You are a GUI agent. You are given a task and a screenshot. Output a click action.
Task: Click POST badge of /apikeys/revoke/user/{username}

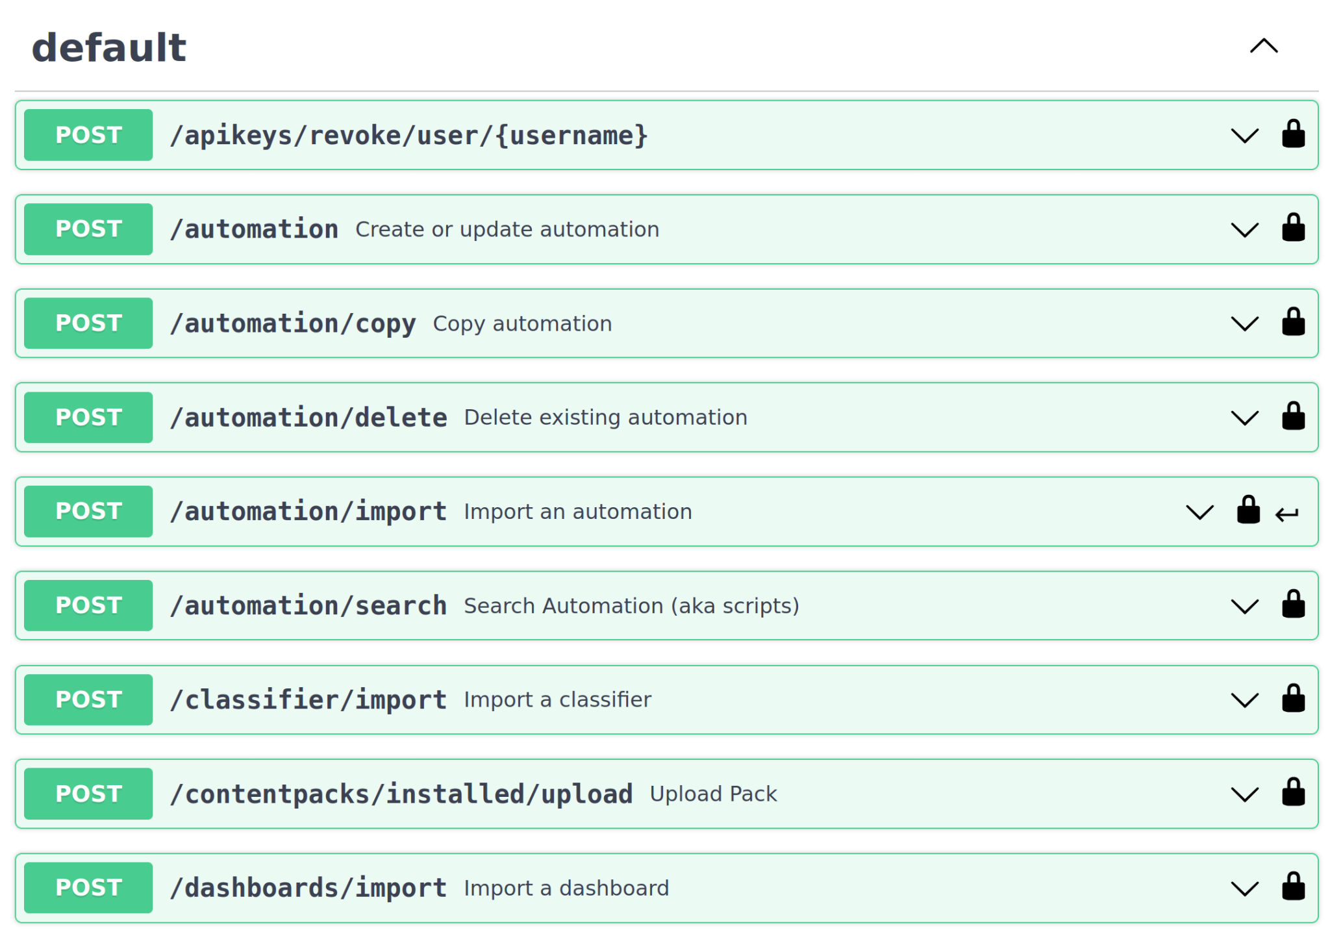(88, 135)
